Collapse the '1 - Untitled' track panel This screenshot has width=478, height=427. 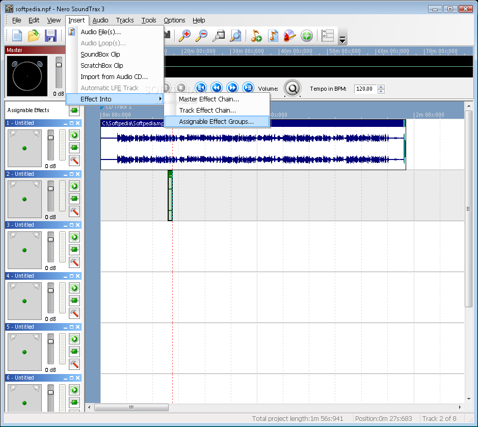(66, 123)
